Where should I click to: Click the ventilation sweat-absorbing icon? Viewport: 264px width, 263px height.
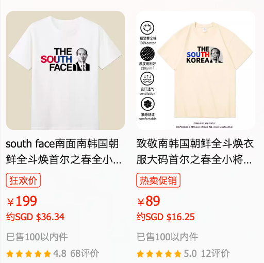point(147,79)
